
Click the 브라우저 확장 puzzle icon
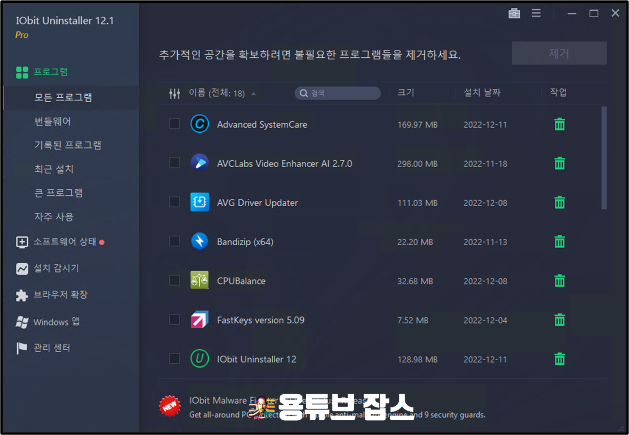click(x=22, y=295)
